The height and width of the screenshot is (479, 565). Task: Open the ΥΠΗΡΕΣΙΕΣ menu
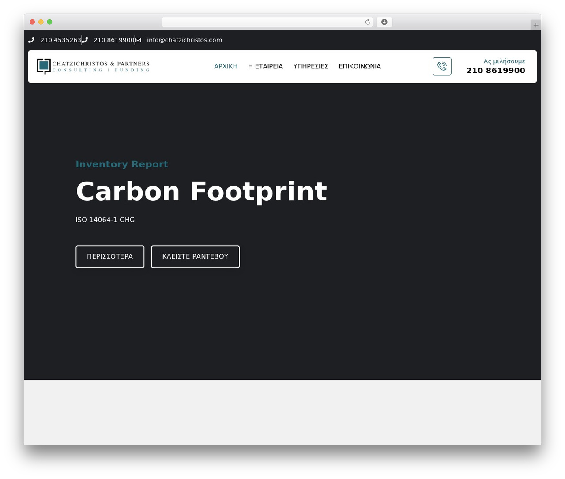pos(311,66)
